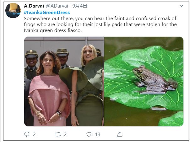
Task: View the green dress photo on left
Action: [64, 81]
